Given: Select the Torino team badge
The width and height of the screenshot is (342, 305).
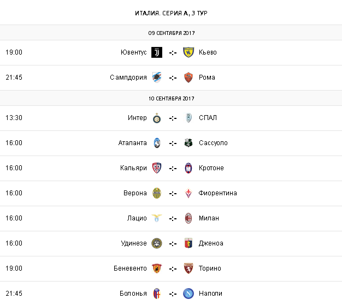Looking at the screenshot, I should pyautogui.click(x=188, y=268).
